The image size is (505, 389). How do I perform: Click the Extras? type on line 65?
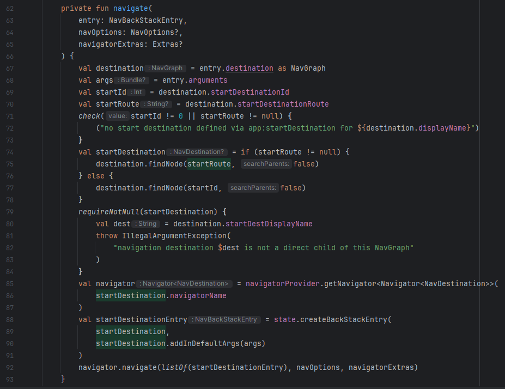pos(167,44)
